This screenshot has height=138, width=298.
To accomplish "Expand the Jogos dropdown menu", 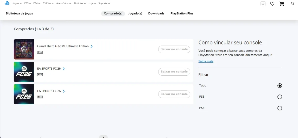I will [x=17, y=3].
